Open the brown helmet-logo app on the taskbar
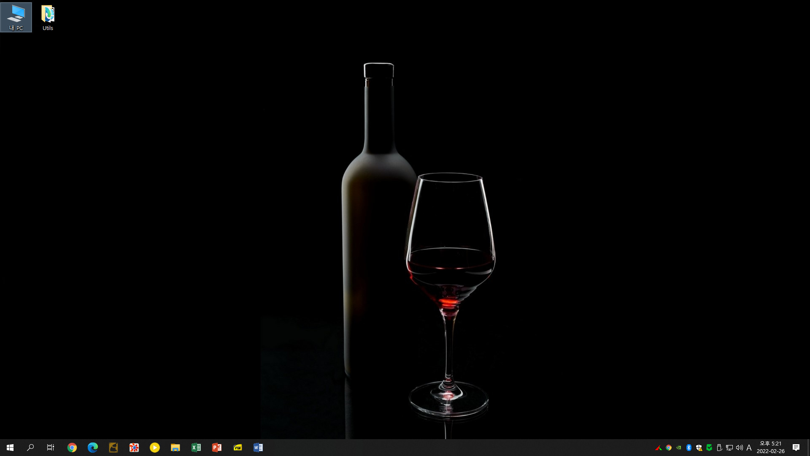The height and width of the screenshot is (456, 810). click(x=113, y=448)
